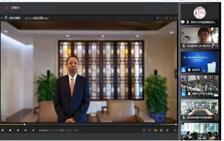Collapse the participant panel arrow
224x141 pixels.
pyautogui.click(x=176, y=74)
